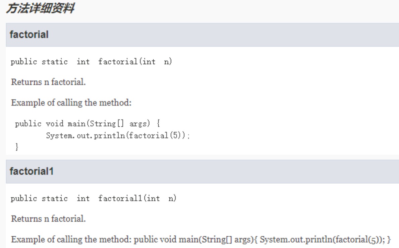Click 'String[]' in the main code line
399x248 pixels.
[107, 124]
